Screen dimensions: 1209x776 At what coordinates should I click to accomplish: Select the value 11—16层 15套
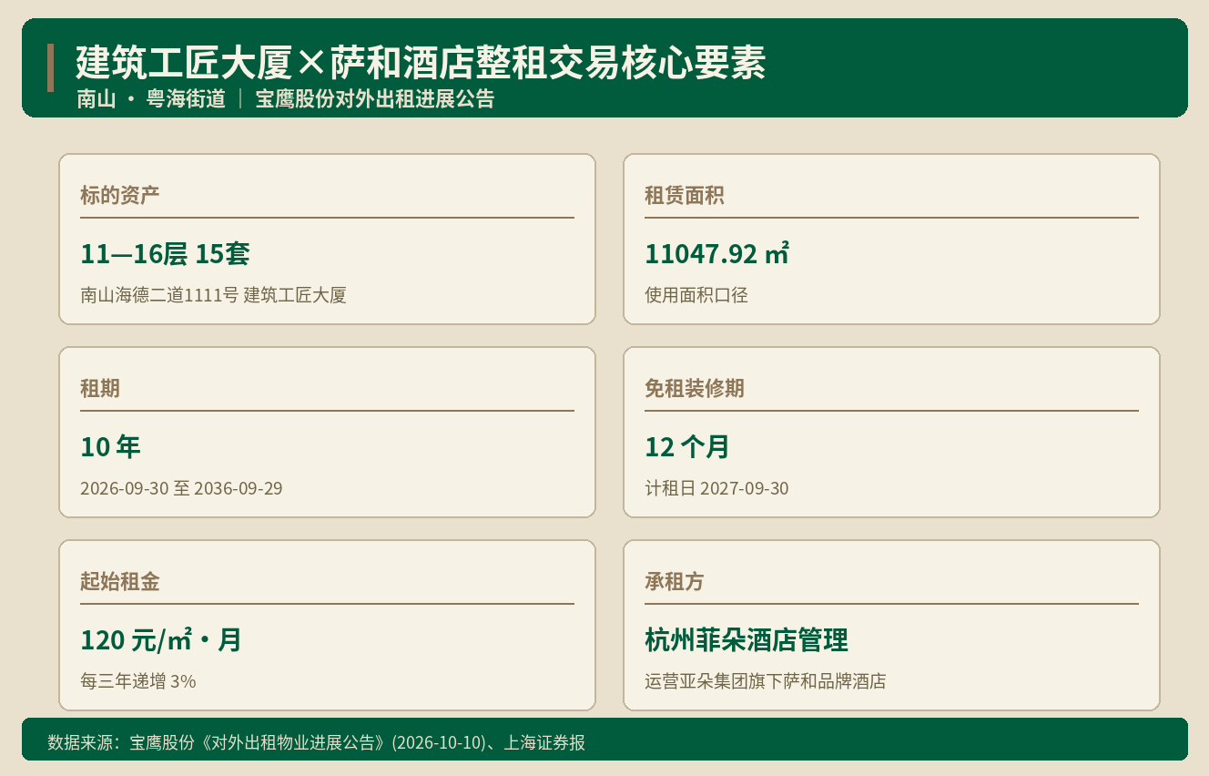coord(165,254)
